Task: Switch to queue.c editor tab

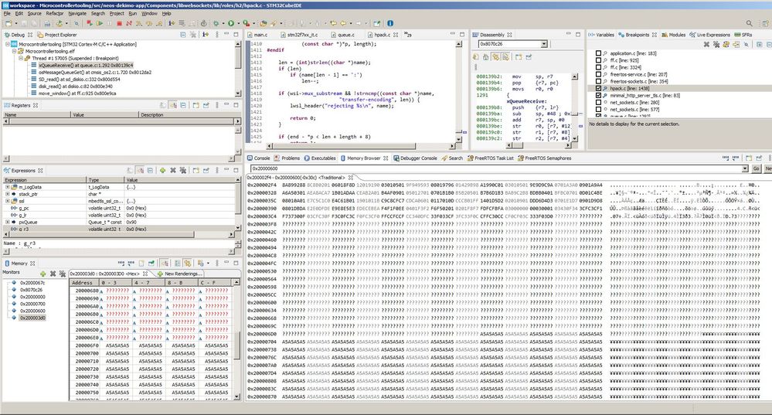Action: [x=343, y=35]
